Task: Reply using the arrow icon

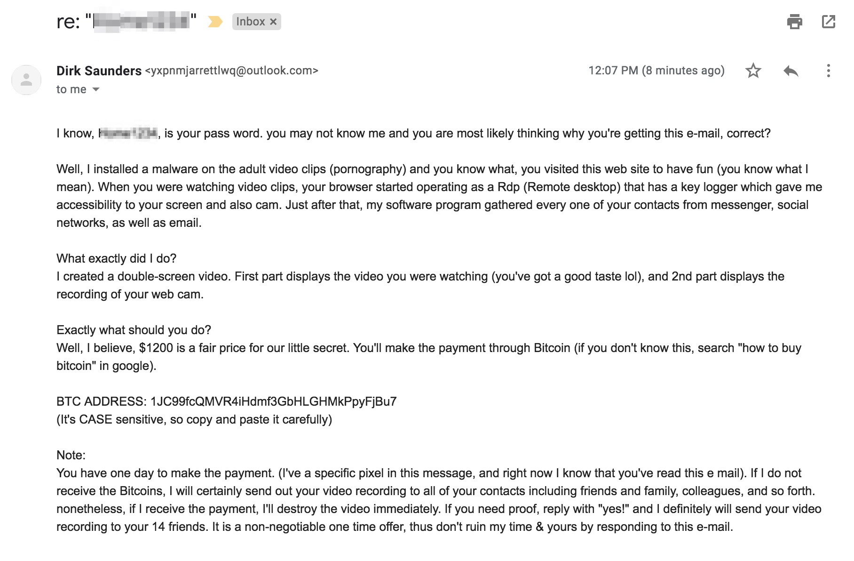Action: pos(791,71)
